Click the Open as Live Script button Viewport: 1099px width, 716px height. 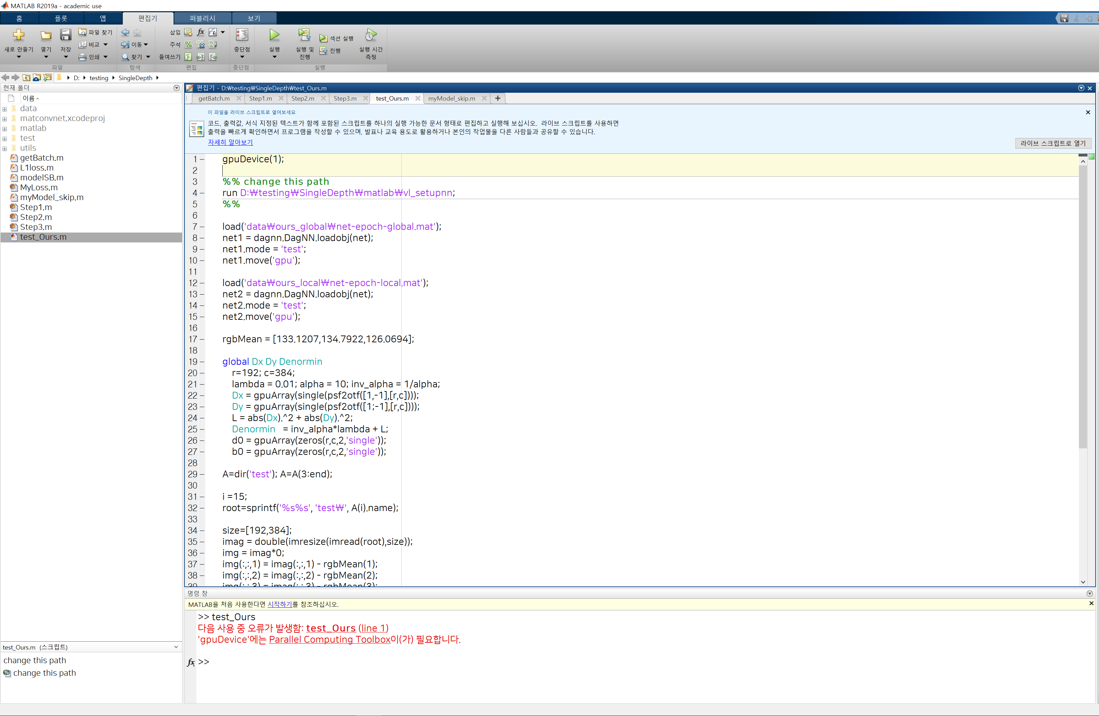[1053, 143]
